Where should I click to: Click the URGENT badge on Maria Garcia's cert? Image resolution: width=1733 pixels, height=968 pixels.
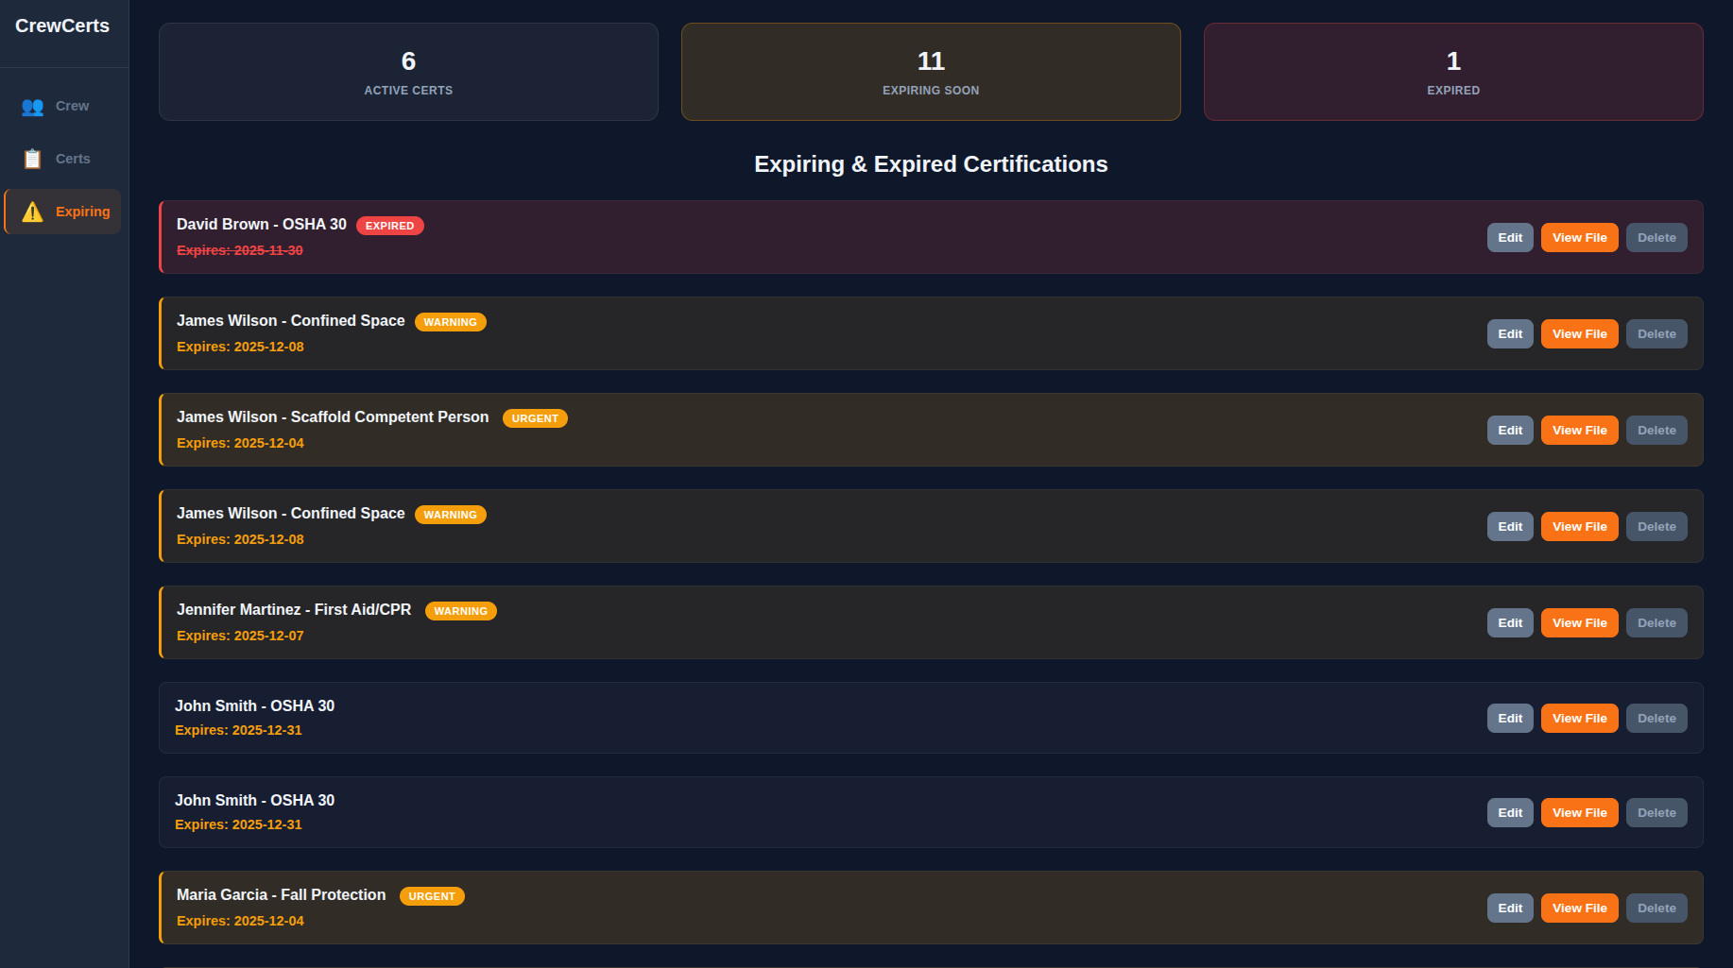click(432, 895)
